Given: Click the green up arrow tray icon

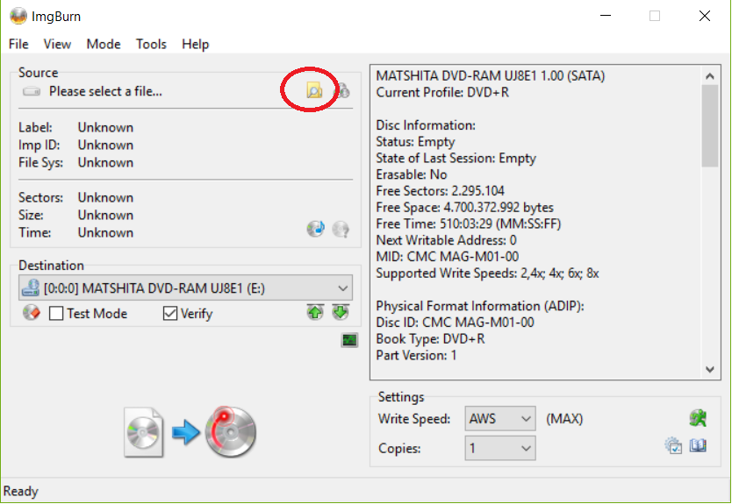Looking at the screenshot, I should coord(316,312).
